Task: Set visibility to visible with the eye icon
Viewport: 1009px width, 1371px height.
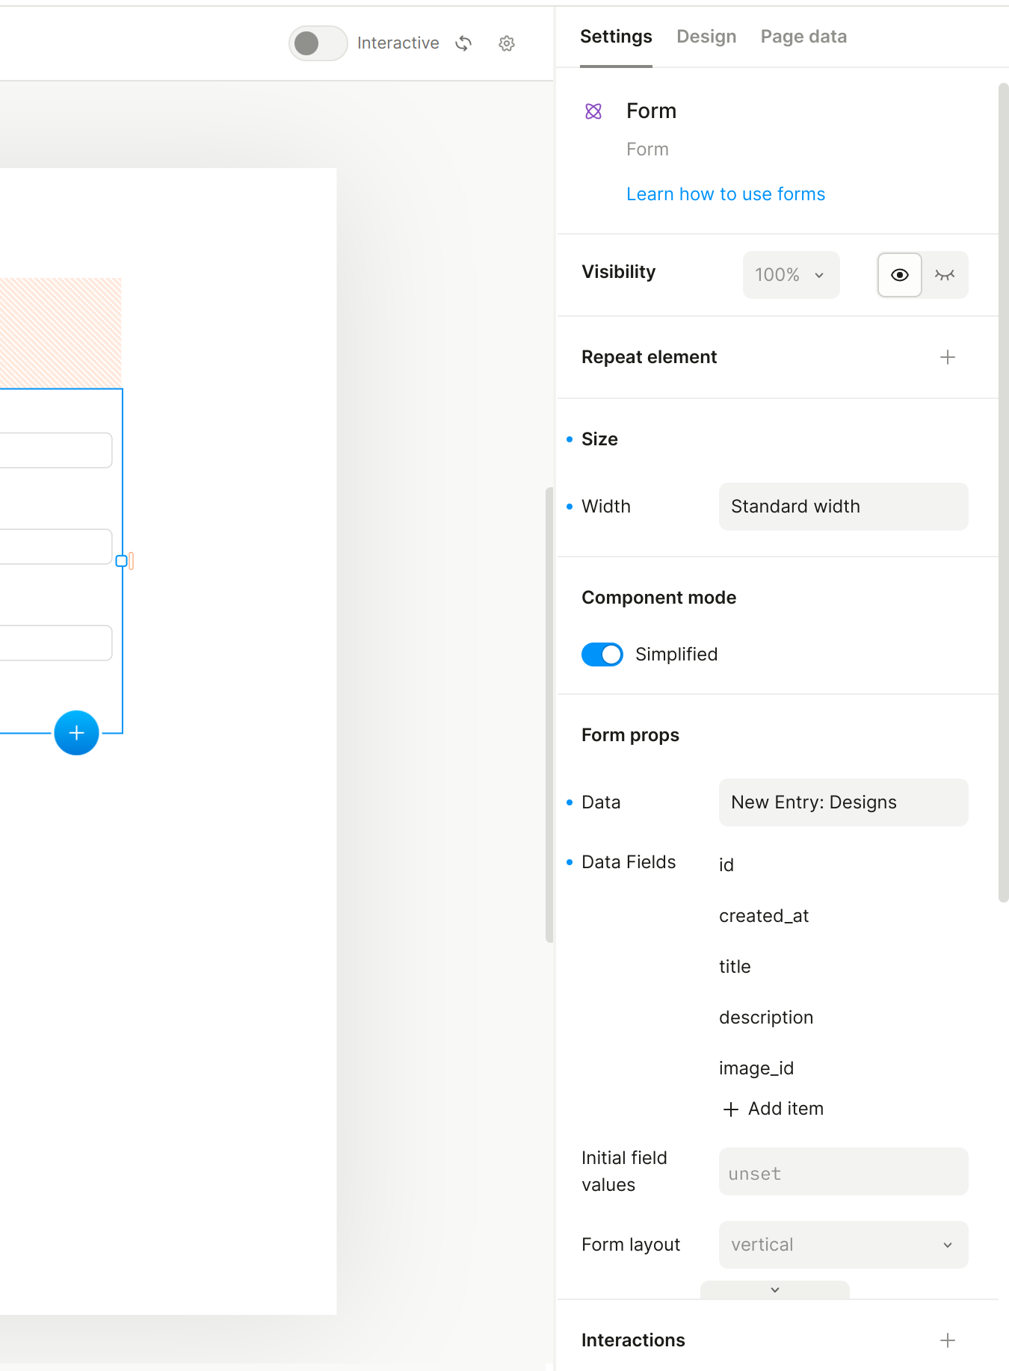Action: 900,275
